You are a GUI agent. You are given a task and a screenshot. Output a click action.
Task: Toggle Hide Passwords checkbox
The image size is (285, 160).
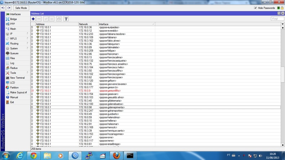(255, 8)
